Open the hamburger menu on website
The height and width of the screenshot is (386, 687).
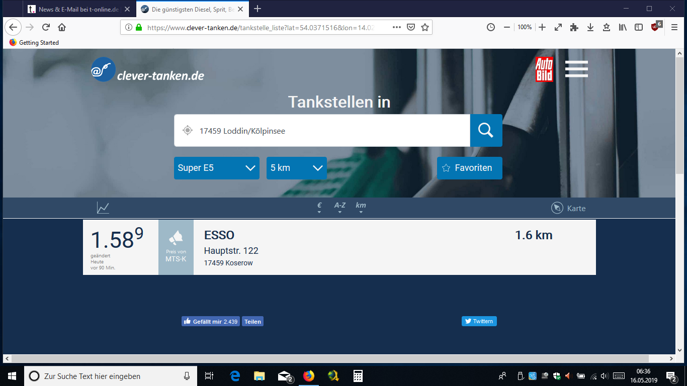[x=576, y=69]
